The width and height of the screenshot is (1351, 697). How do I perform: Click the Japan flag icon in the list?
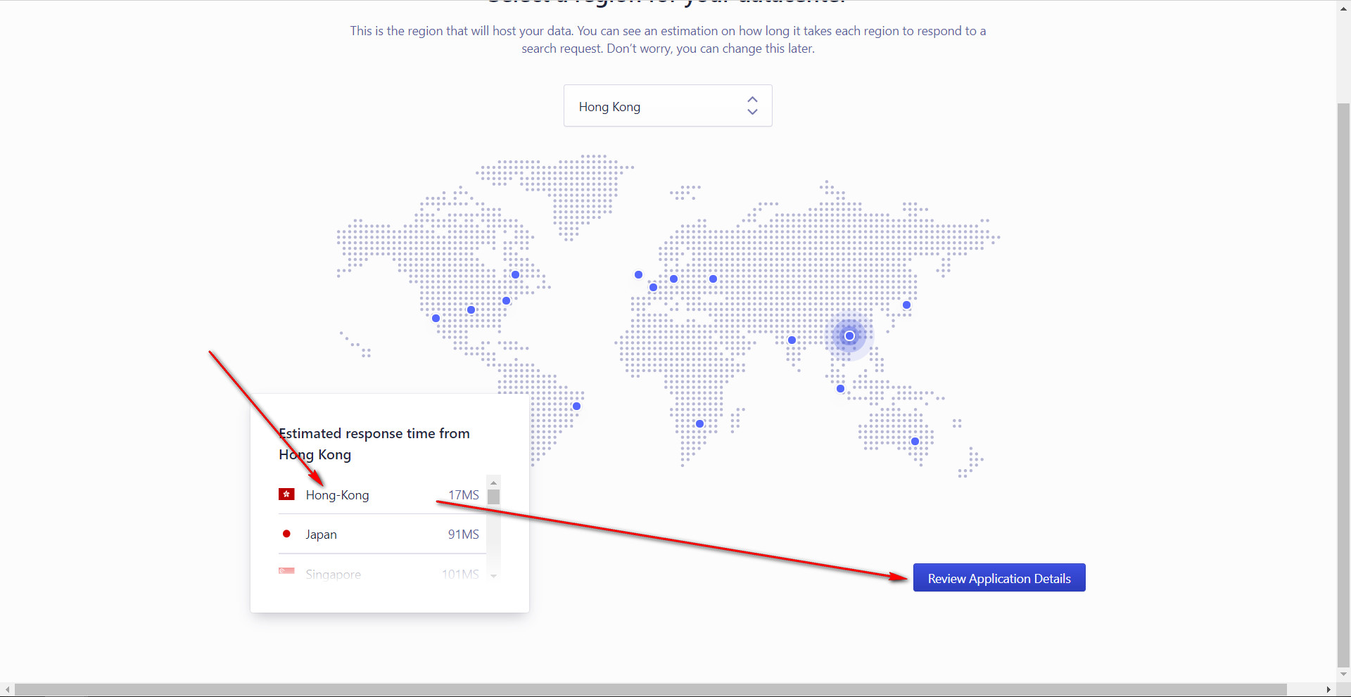(286, 534)
